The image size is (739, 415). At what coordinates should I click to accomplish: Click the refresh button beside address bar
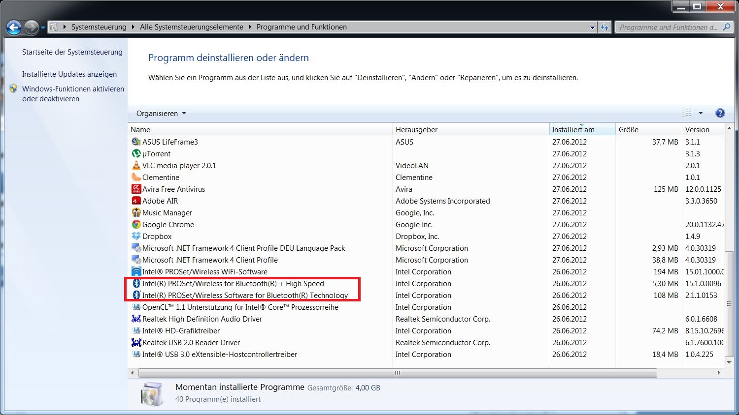605,27
